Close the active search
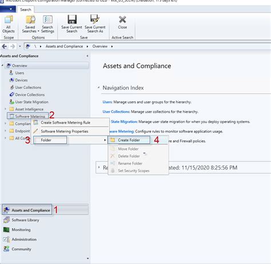This screenshot has height=264, width=271. tap(122, 22)
